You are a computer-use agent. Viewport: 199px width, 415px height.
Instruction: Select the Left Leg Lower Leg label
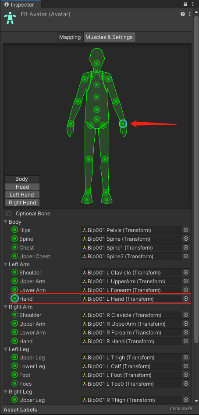(x=32, y=366)
